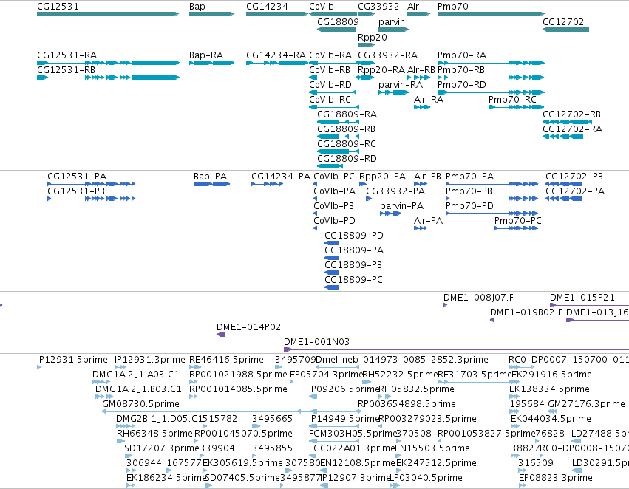Click the Alr-PB protein label

click(x=427, y=177)
